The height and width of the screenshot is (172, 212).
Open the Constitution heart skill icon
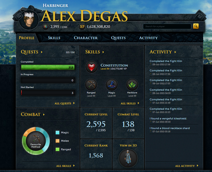pos(92,67)
